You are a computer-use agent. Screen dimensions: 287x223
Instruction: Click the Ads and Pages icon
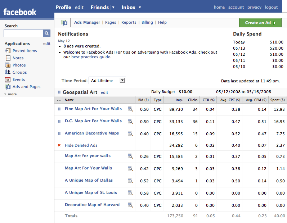click(8, 87)
